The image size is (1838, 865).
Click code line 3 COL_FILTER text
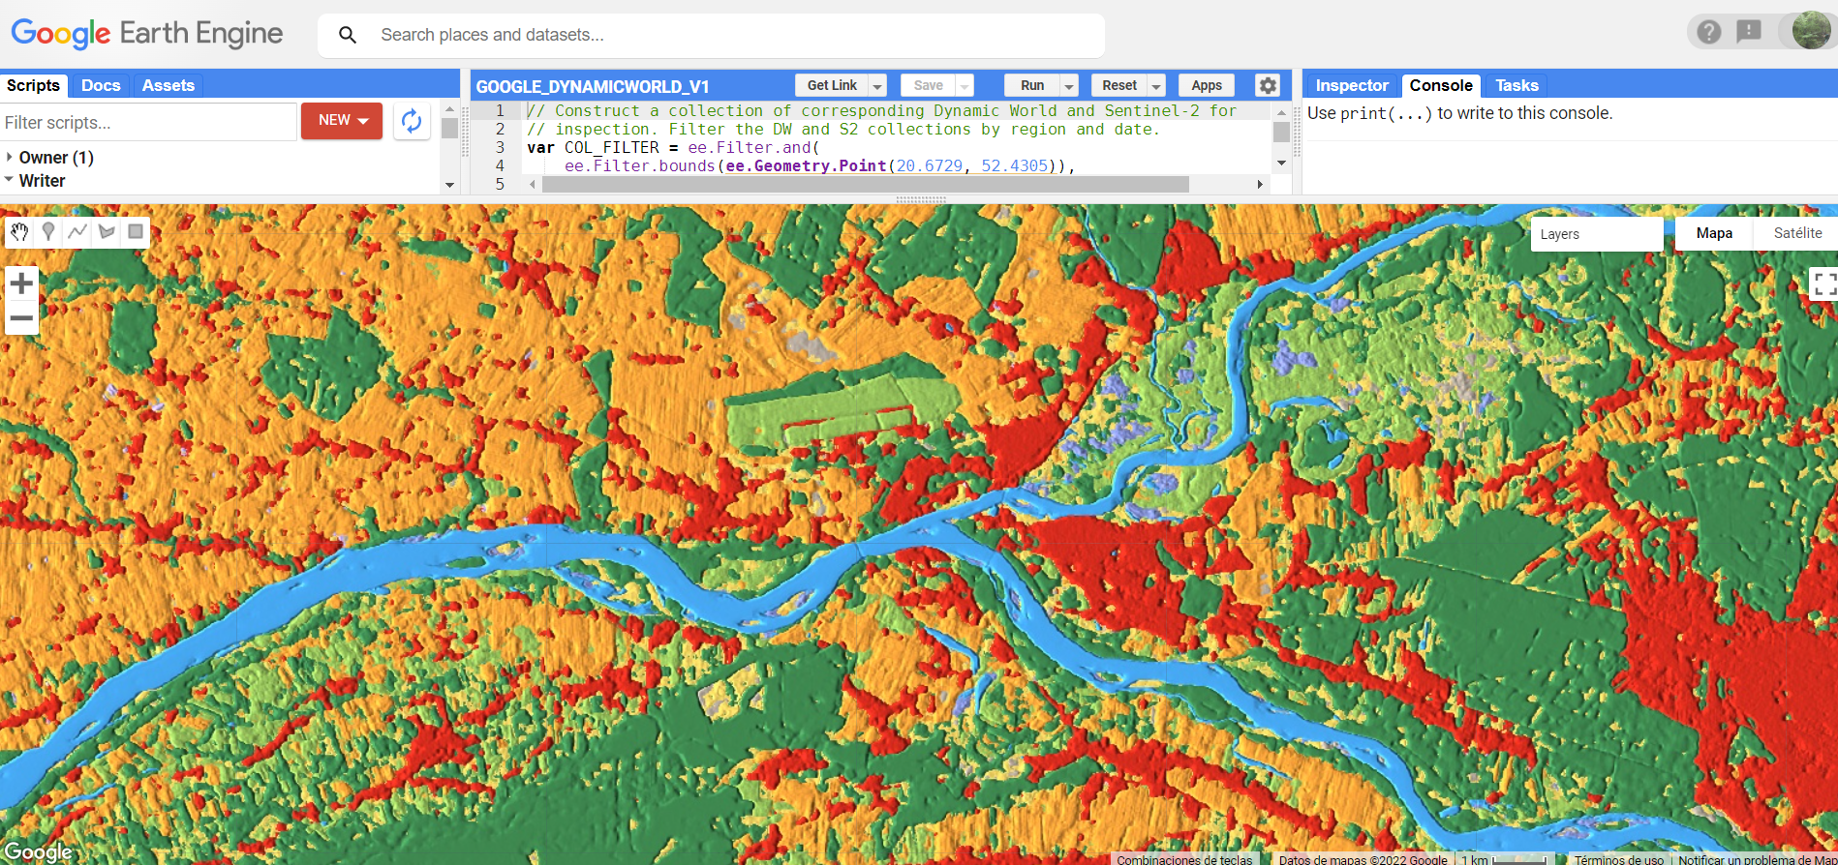(611, 147)
